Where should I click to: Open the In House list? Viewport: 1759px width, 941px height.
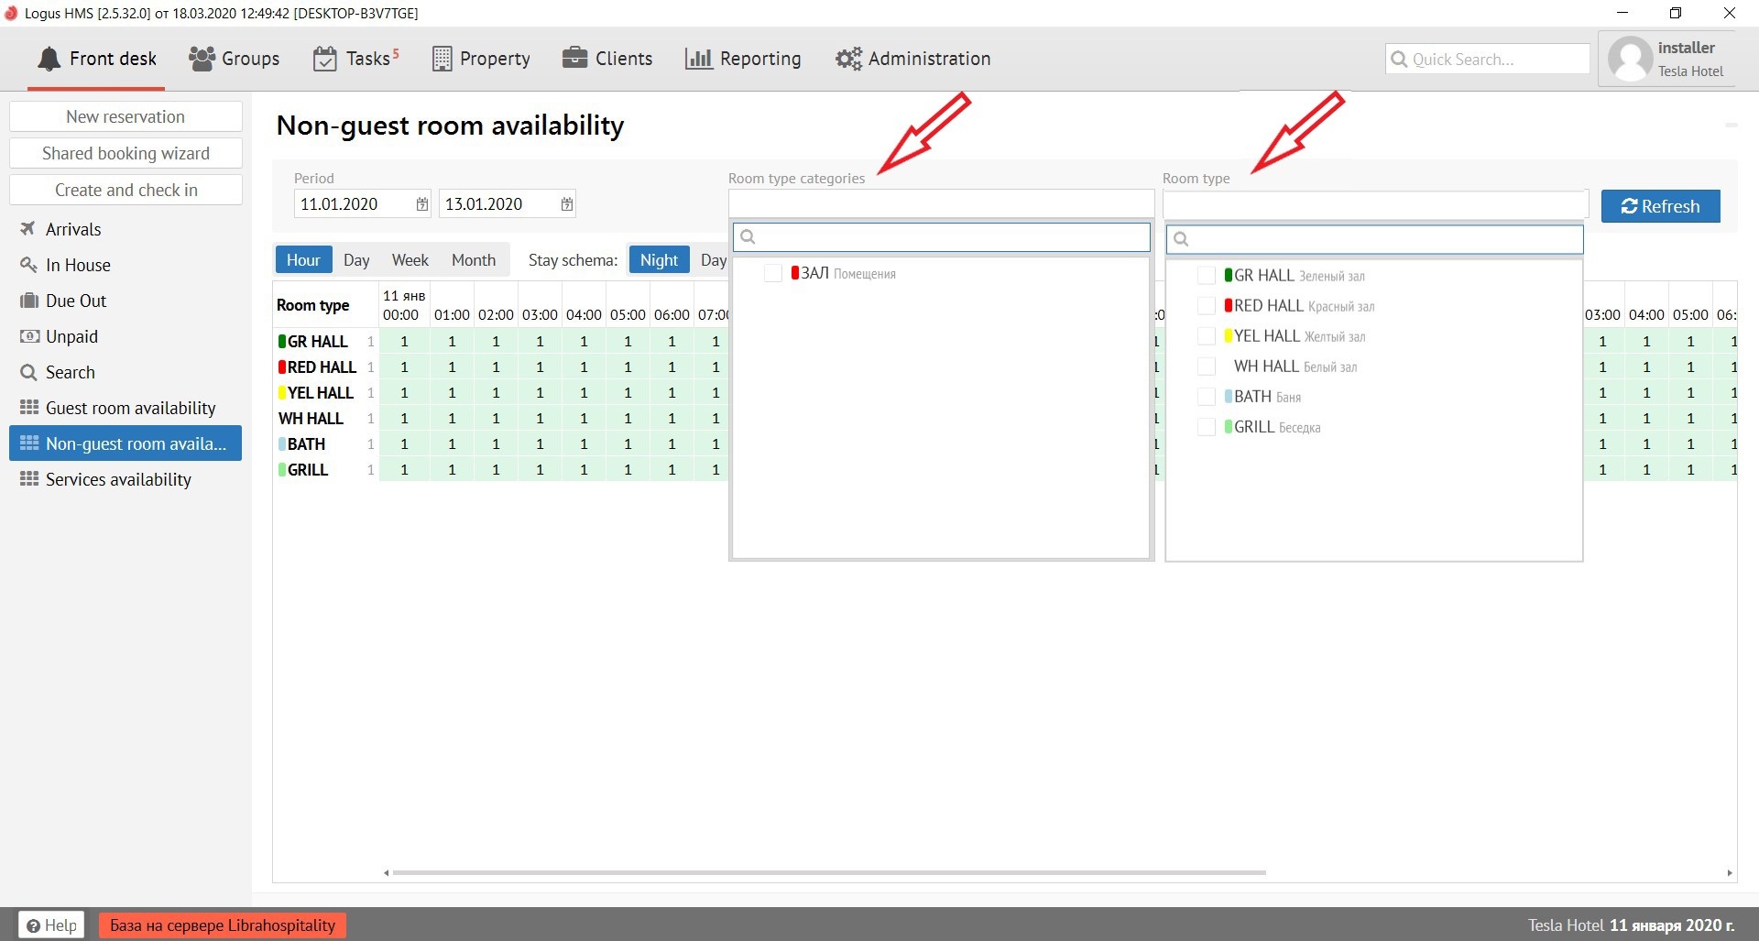(x=126, y=264)
